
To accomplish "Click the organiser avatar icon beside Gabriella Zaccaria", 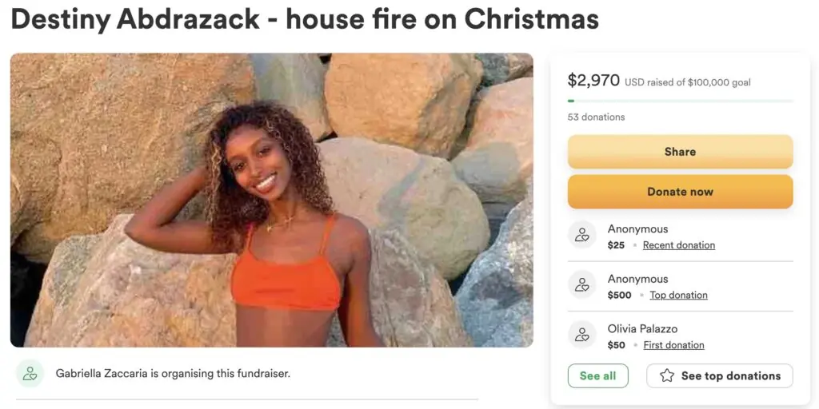I will (30, 373).
